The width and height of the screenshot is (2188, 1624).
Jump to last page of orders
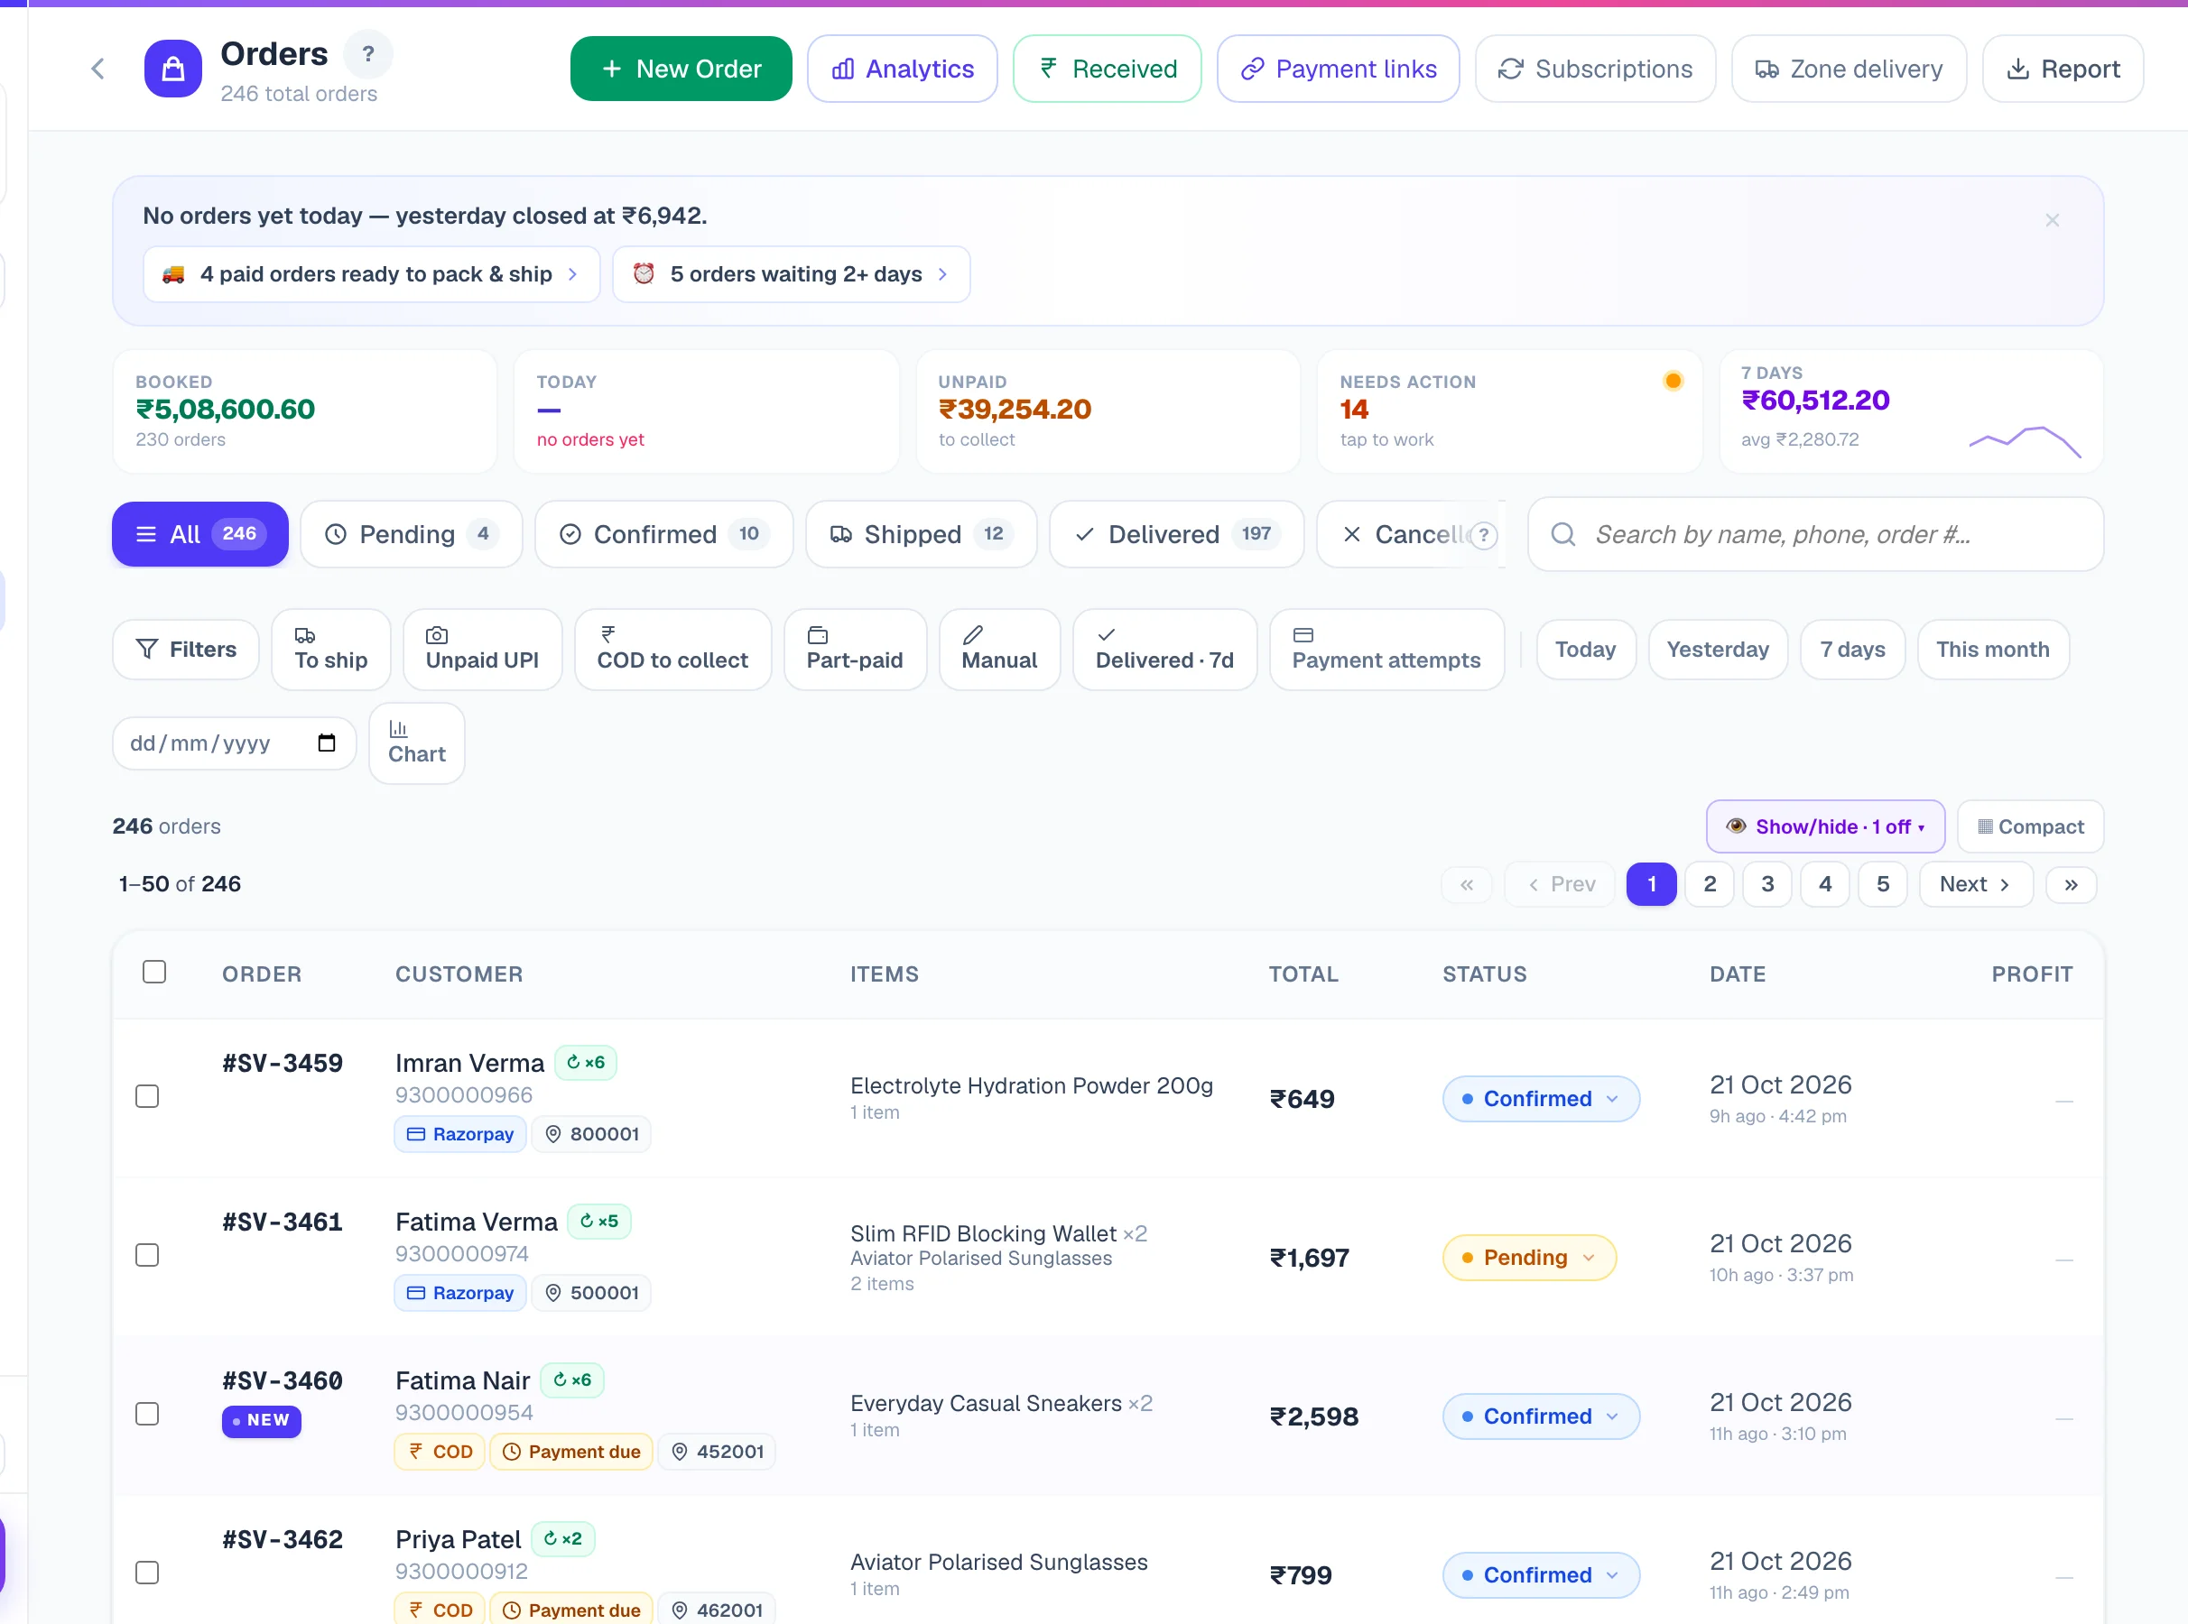point(2071,885)
